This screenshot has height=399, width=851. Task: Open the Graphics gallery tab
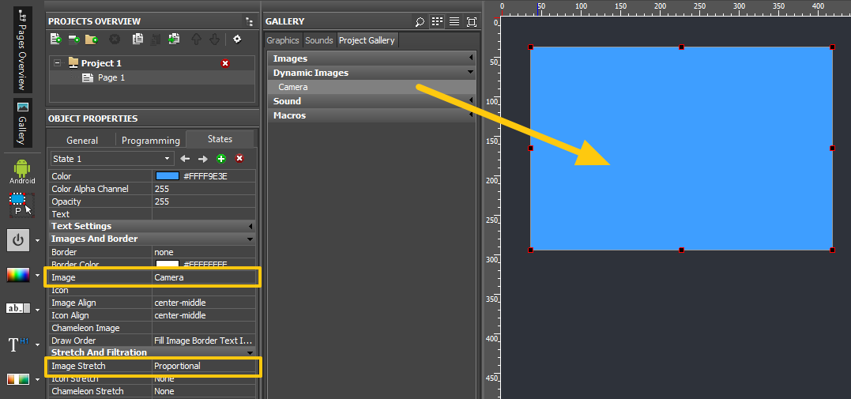click(282, 40)
